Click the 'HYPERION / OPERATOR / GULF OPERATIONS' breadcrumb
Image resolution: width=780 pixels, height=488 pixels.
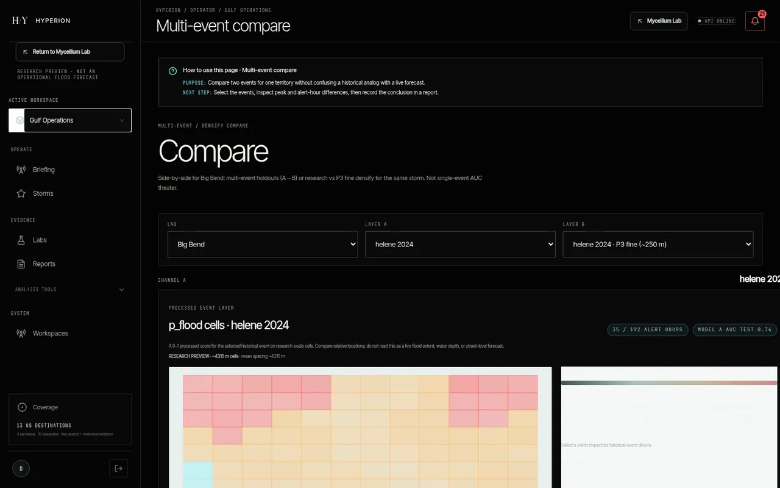coord(213,10)
